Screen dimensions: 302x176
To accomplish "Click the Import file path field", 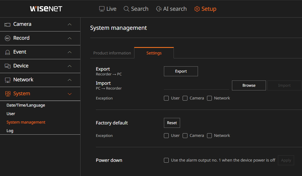I will click(x=196, y=85).
